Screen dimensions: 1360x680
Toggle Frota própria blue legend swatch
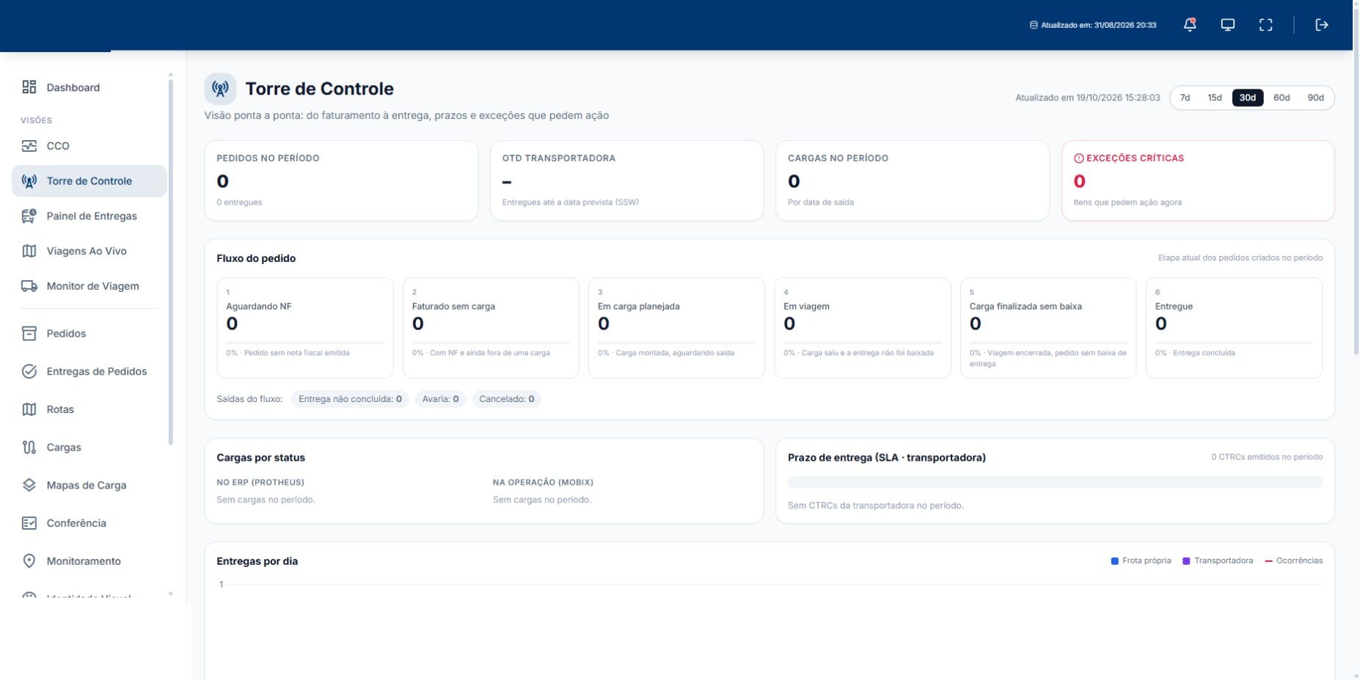(1115, 561)
